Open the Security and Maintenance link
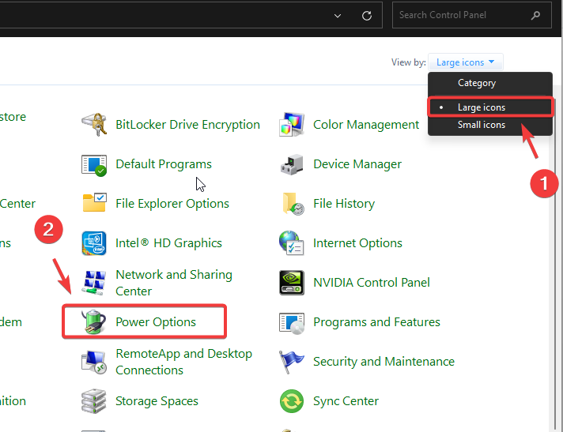This screenshot has width=563, height=432. click(384, 362)
